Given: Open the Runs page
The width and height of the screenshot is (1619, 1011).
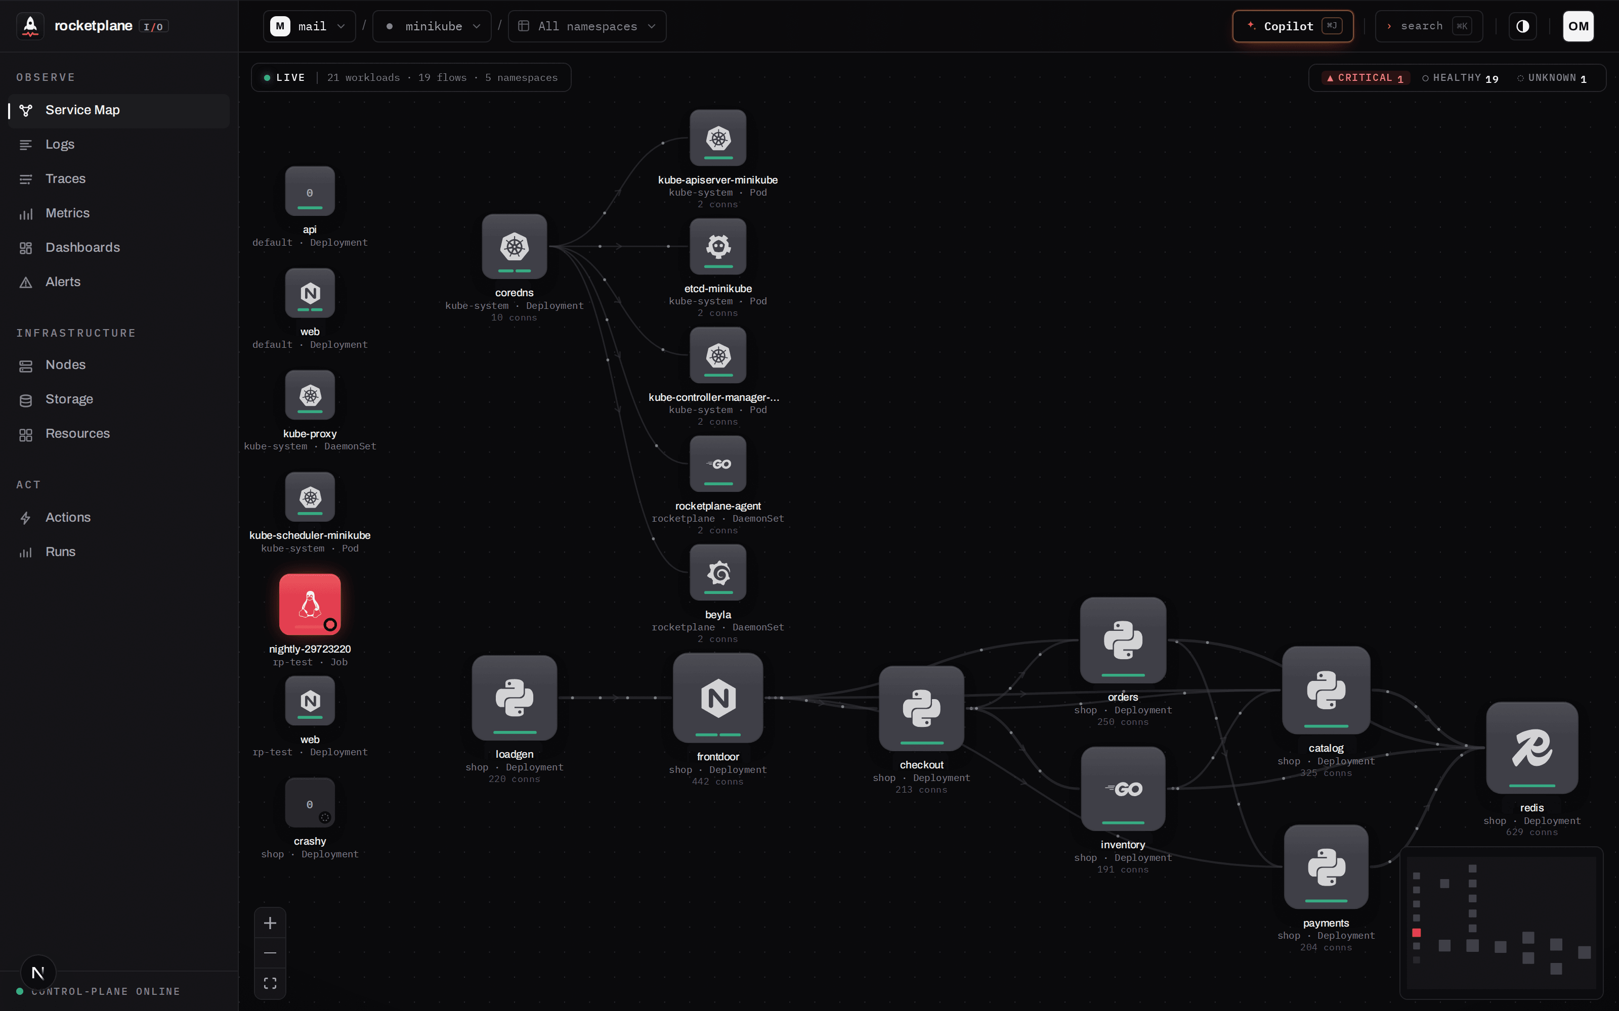Looking at the screenshot, I should [118, 553].
